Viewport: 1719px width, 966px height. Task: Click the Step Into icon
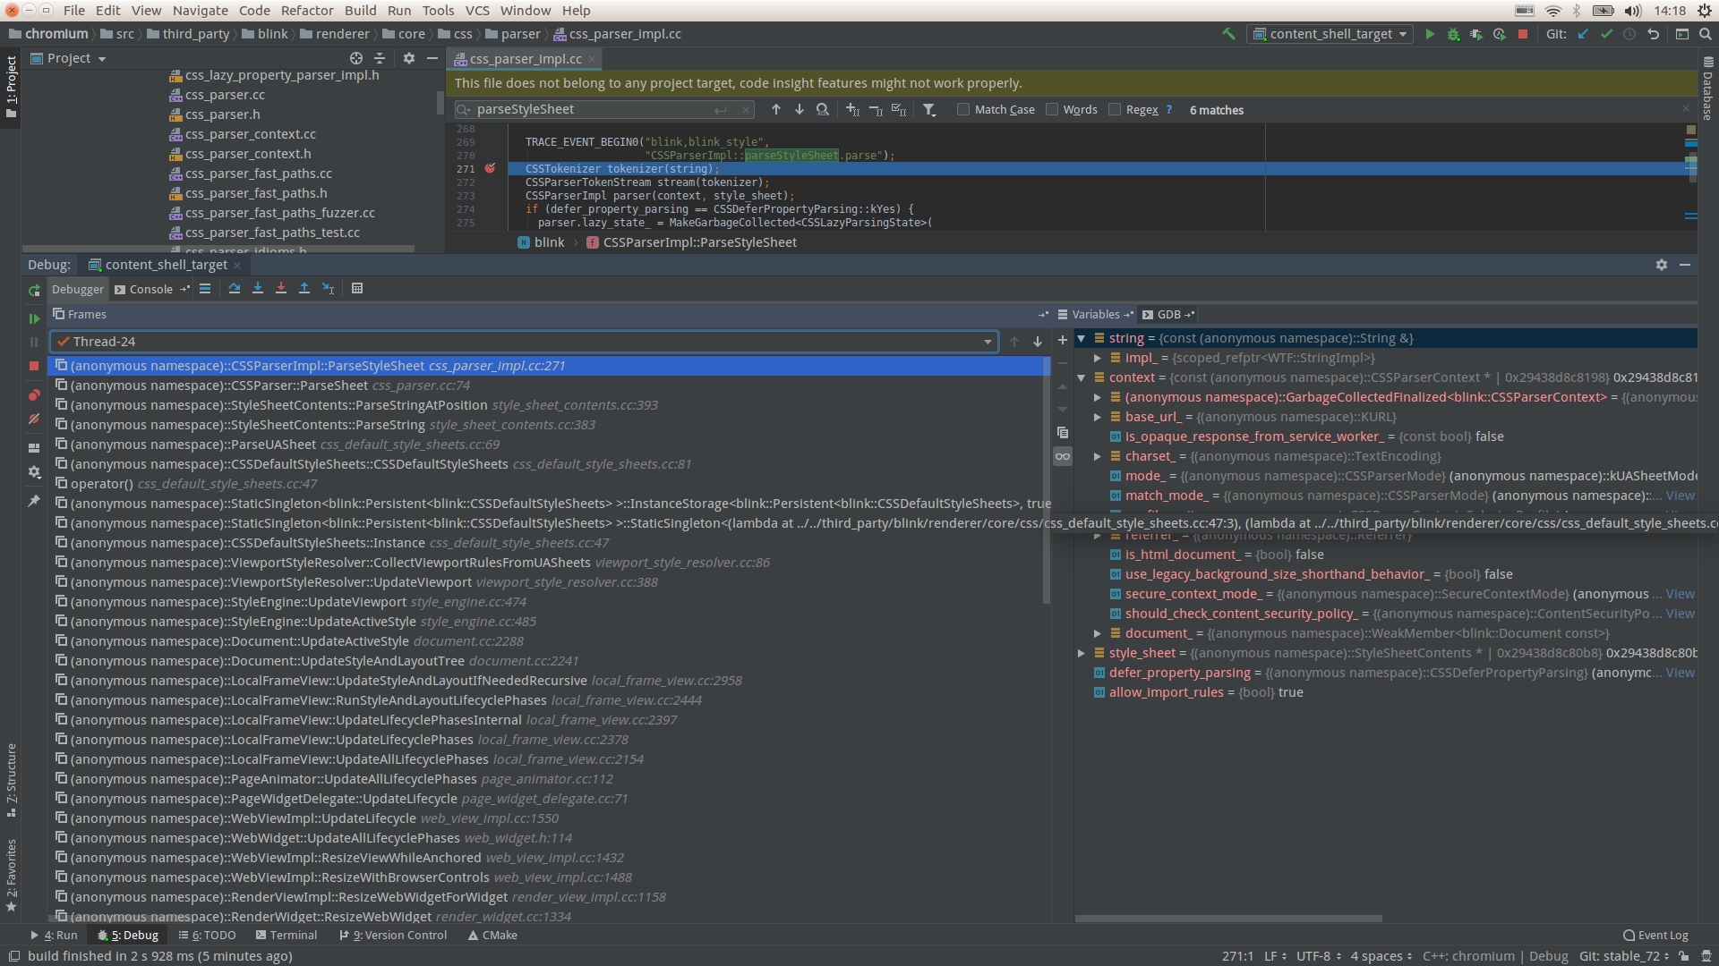click(258, 288)
